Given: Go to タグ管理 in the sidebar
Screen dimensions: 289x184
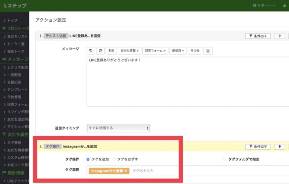Looking at the screenshot, I should point(16,142).
